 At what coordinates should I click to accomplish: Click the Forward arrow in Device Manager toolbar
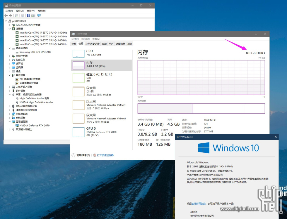pyautogui.click(x=11, y=15)
